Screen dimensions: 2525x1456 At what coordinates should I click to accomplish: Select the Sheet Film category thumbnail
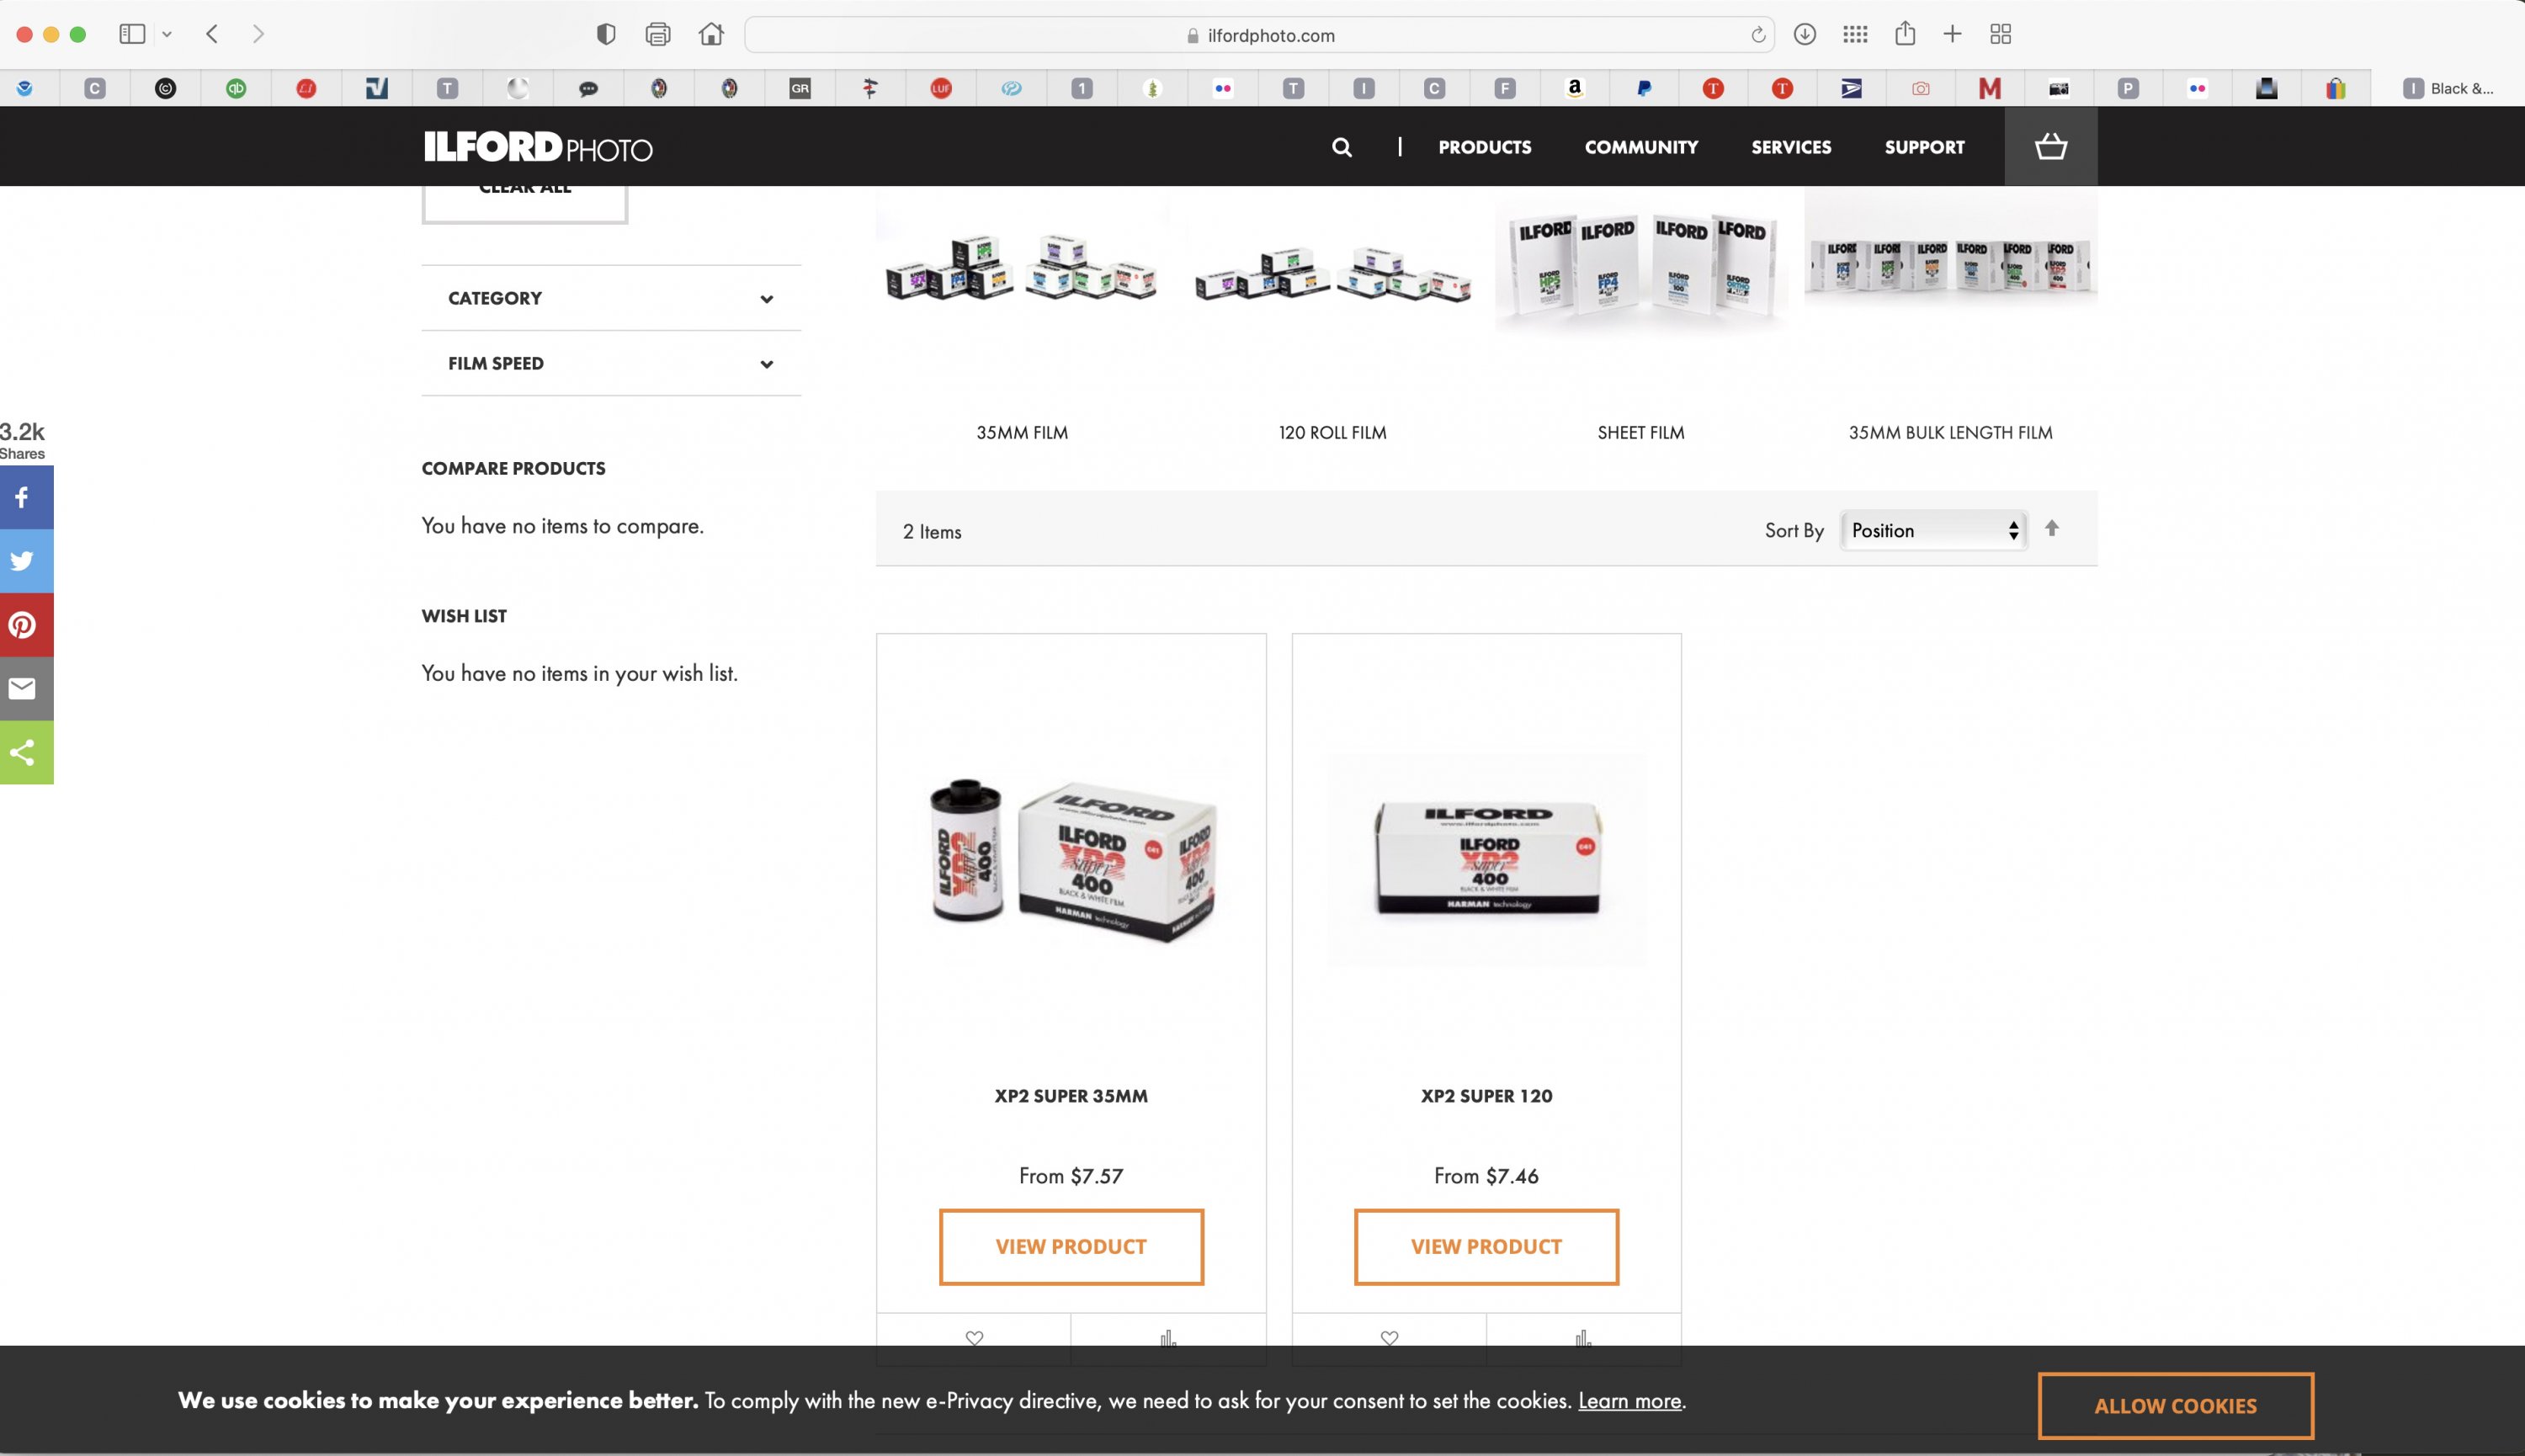1641,266
